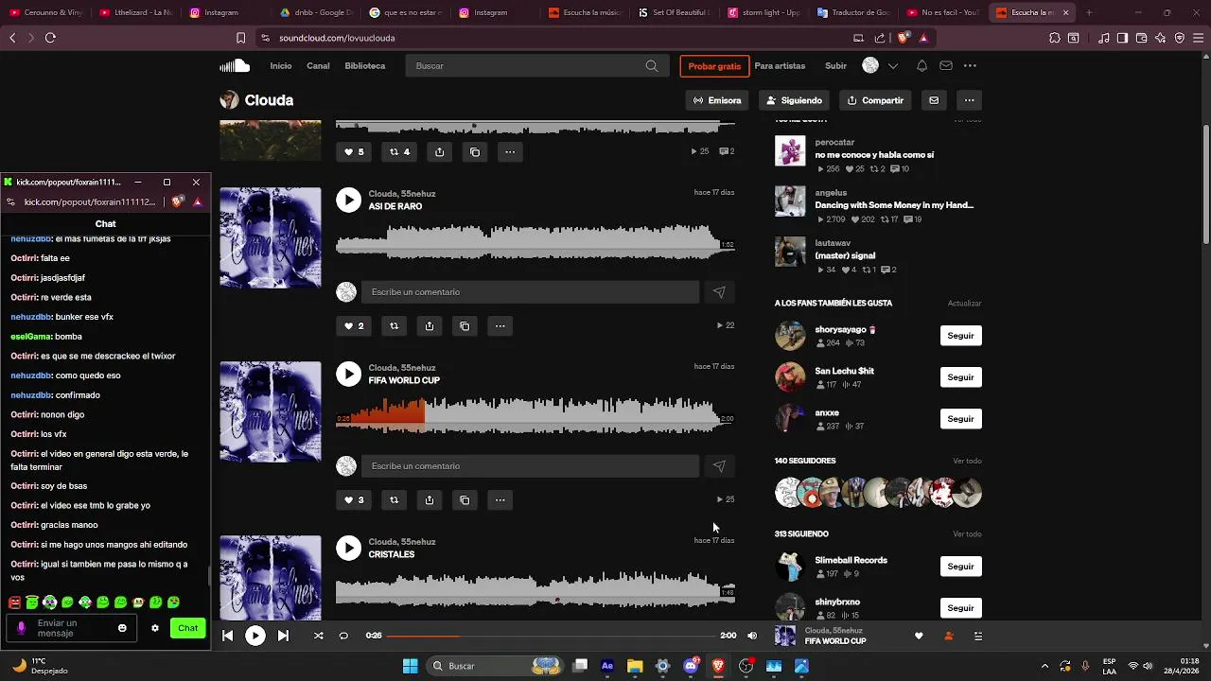Repost the ASI DE RARO track
1211x681 pixels.
(395, 326)
